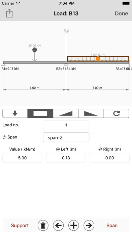This screenshot has width=132, height=235.
Task: Add a new load with plus icon
Action: coord(73,225)
